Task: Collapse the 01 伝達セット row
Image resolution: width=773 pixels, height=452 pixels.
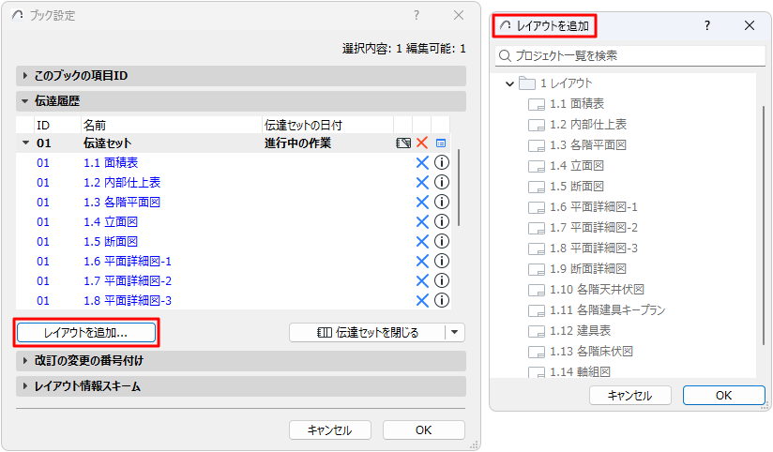Action: (25, 143)
